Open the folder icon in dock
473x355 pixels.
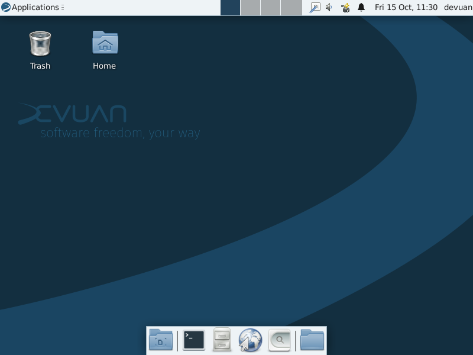pyautogui.click(x=312, y=340)
